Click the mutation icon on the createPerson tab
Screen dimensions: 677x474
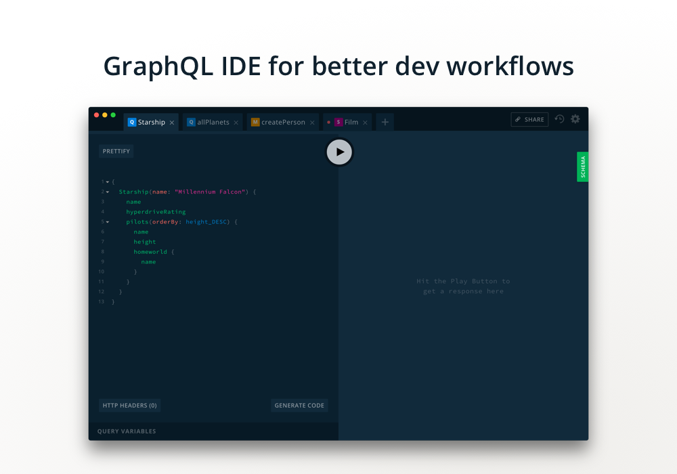tap(255, 122)
